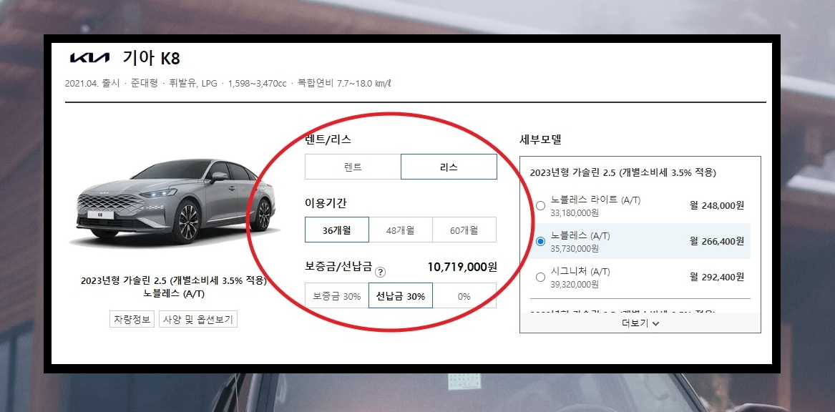
Task: Click the Kia logo icon
Action: (89, 58)
